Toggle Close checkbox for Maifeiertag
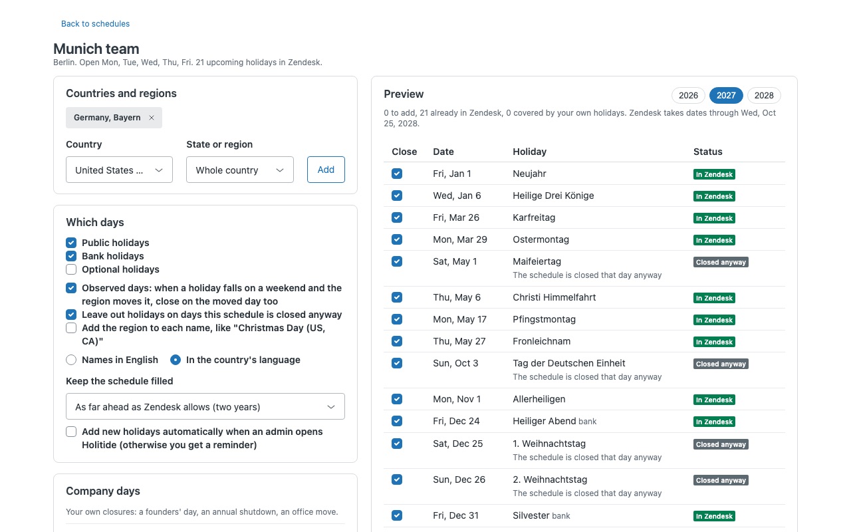This screenshot has height=532, width=851. point(397,261)
